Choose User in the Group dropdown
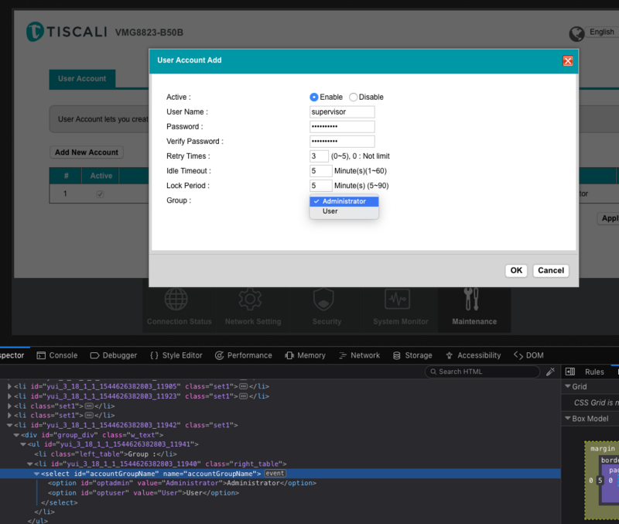Image resolution: width=619 pixels, height=524 pixels. click(x=344, y=211)
